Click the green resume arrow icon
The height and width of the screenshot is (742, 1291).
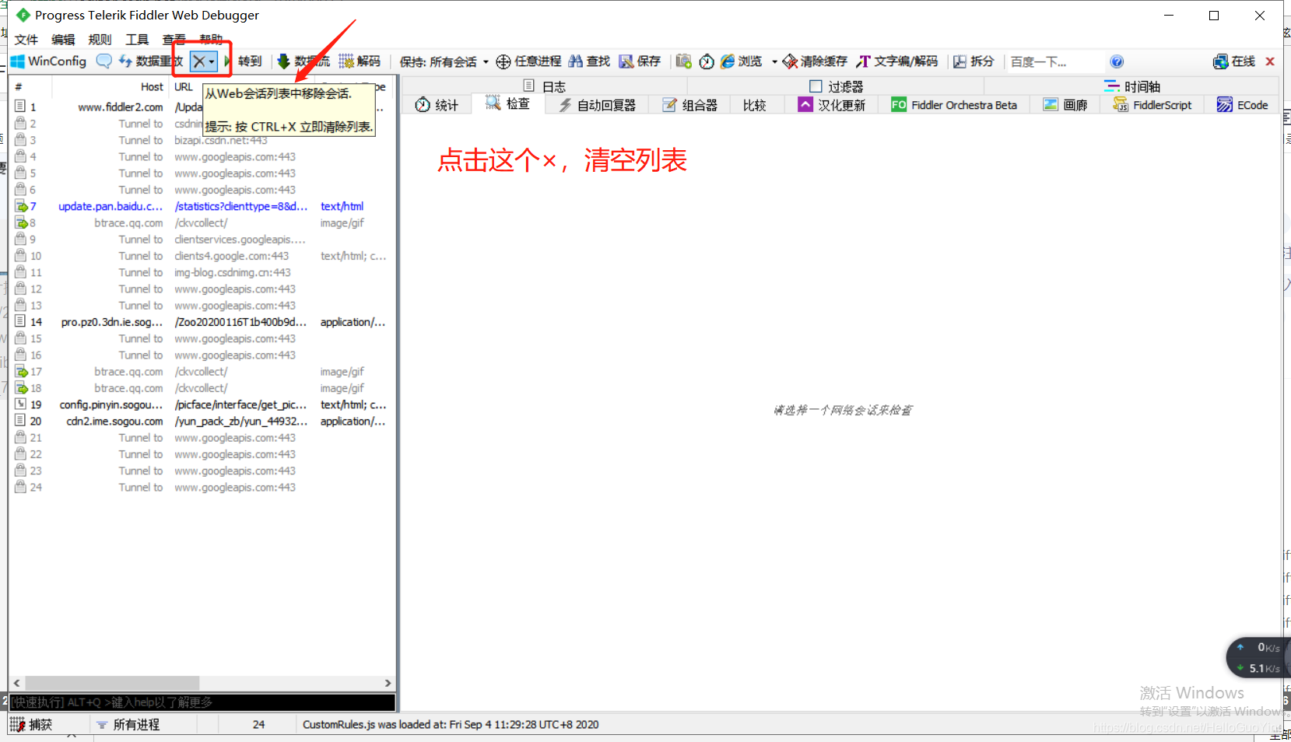pyautogui.click(x=227, y=61)
